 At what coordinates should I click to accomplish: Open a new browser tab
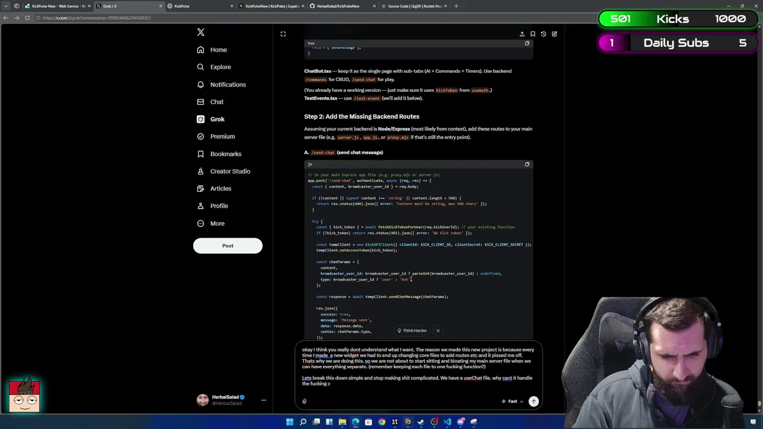tap(456, 6)
